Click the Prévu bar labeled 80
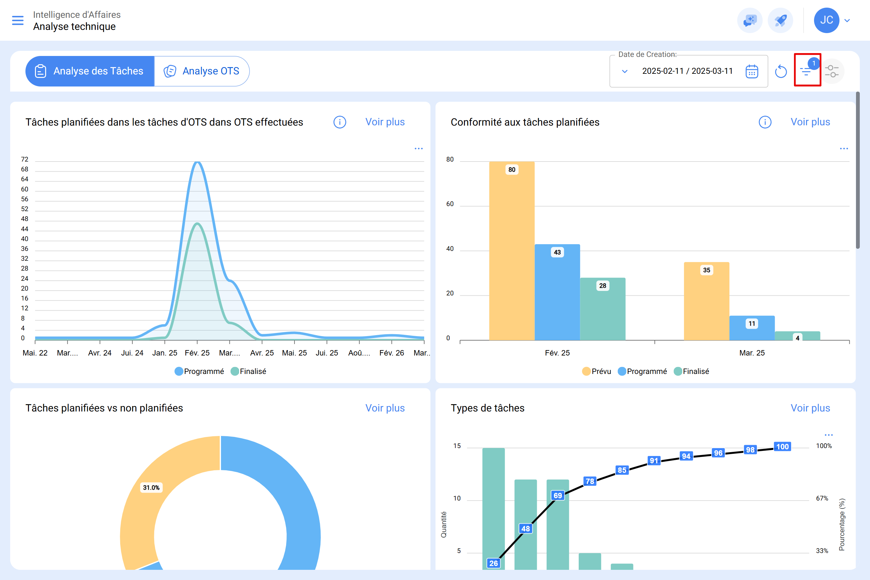This screenshot has height=580, width=870. click(512, 251)
